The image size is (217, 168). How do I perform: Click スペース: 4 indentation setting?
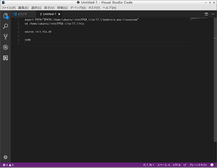pyautogui.click(x=164, y=165)
